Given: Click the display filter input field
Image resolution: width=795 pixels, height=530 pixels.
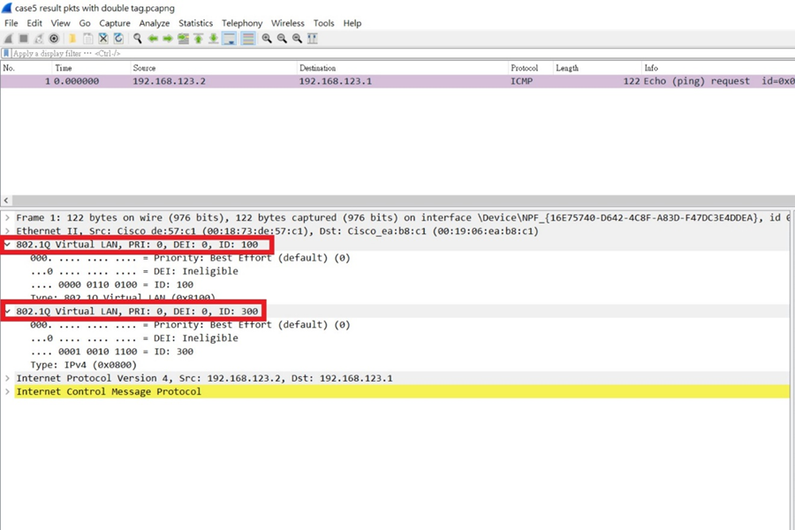Looking at the screenshot, I should click(403, 53).
